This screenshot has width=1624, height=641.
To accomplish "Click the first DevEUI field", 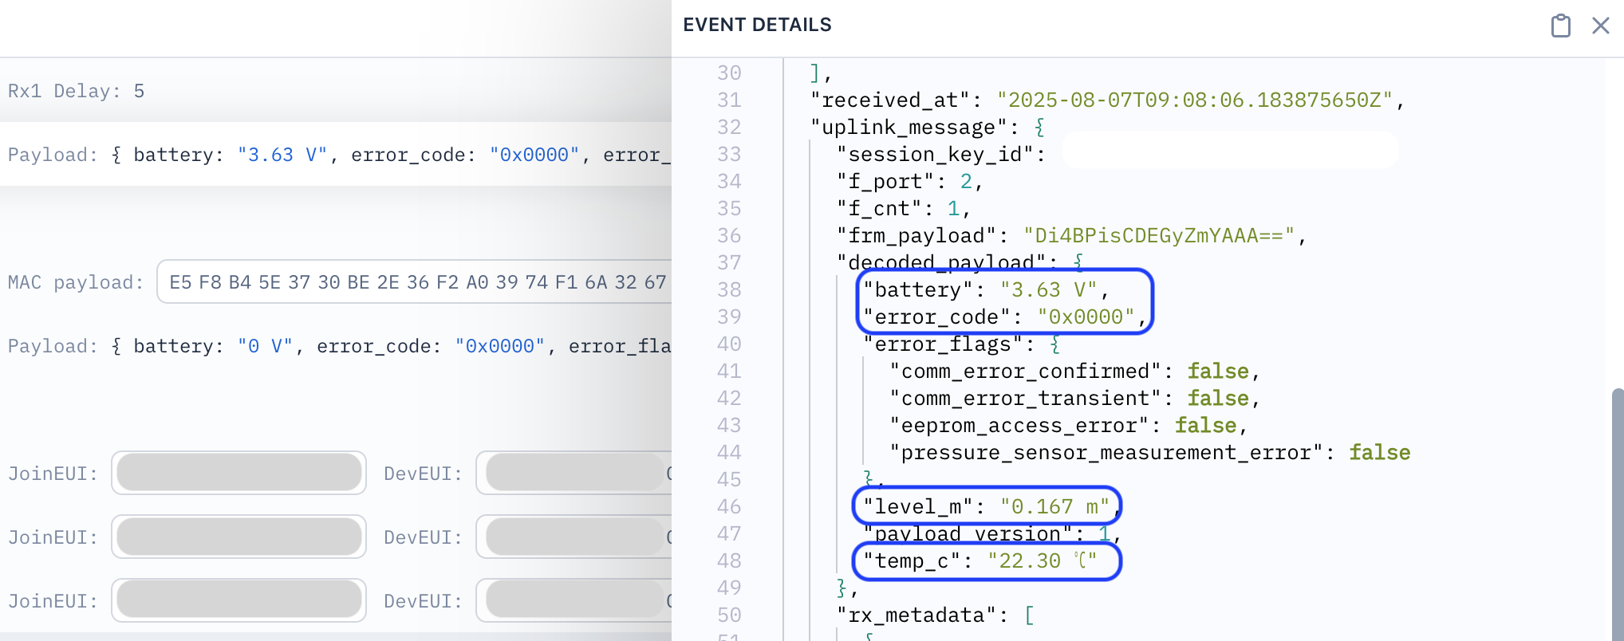I will point(574,473).
